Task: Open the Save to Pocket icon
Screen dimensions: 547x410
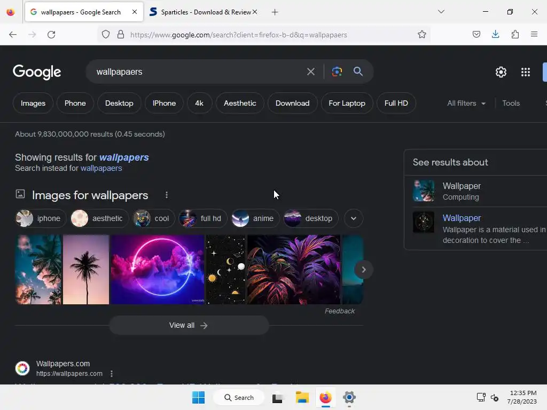Action: (476, 34)
